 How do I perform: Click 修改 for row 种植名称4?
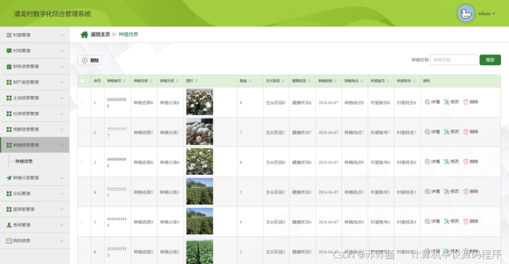point(451,221)
